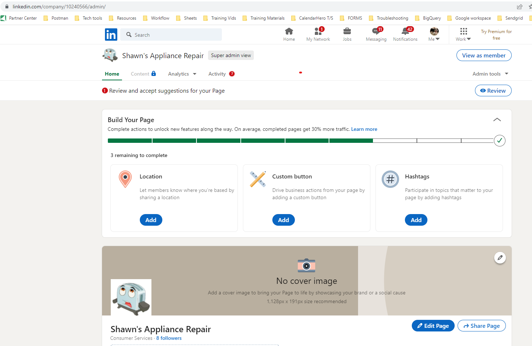Open the 8 followers link

coord(169,338)
